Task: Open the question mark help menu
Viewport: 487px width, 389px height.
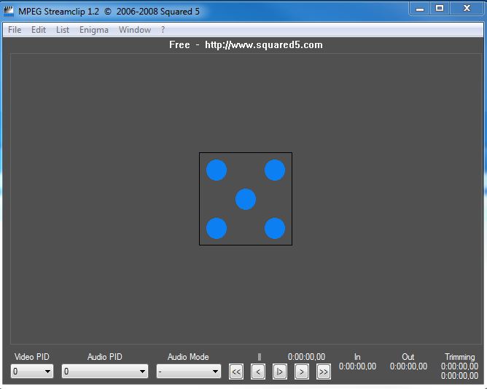Action: click(x=163, y=30)
